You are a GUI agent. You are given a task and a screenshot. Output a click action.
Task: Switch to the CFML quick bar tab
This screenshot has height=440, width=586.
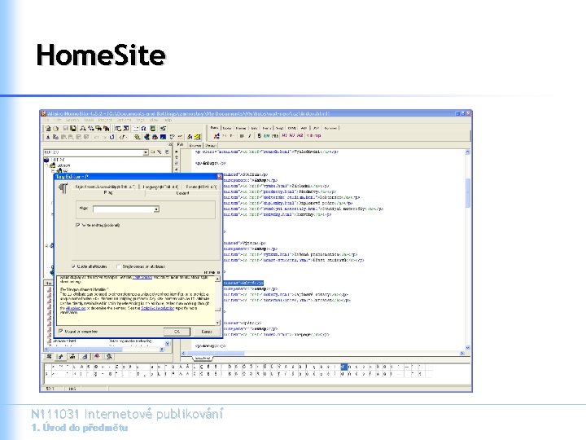tap(292, 128)
